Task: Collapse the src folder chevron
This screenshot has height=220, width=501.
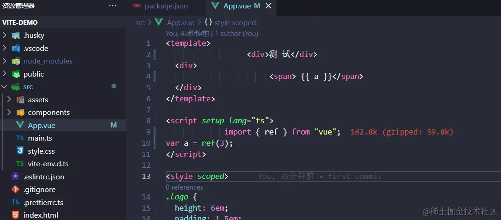Action: [x=5, y=87]
